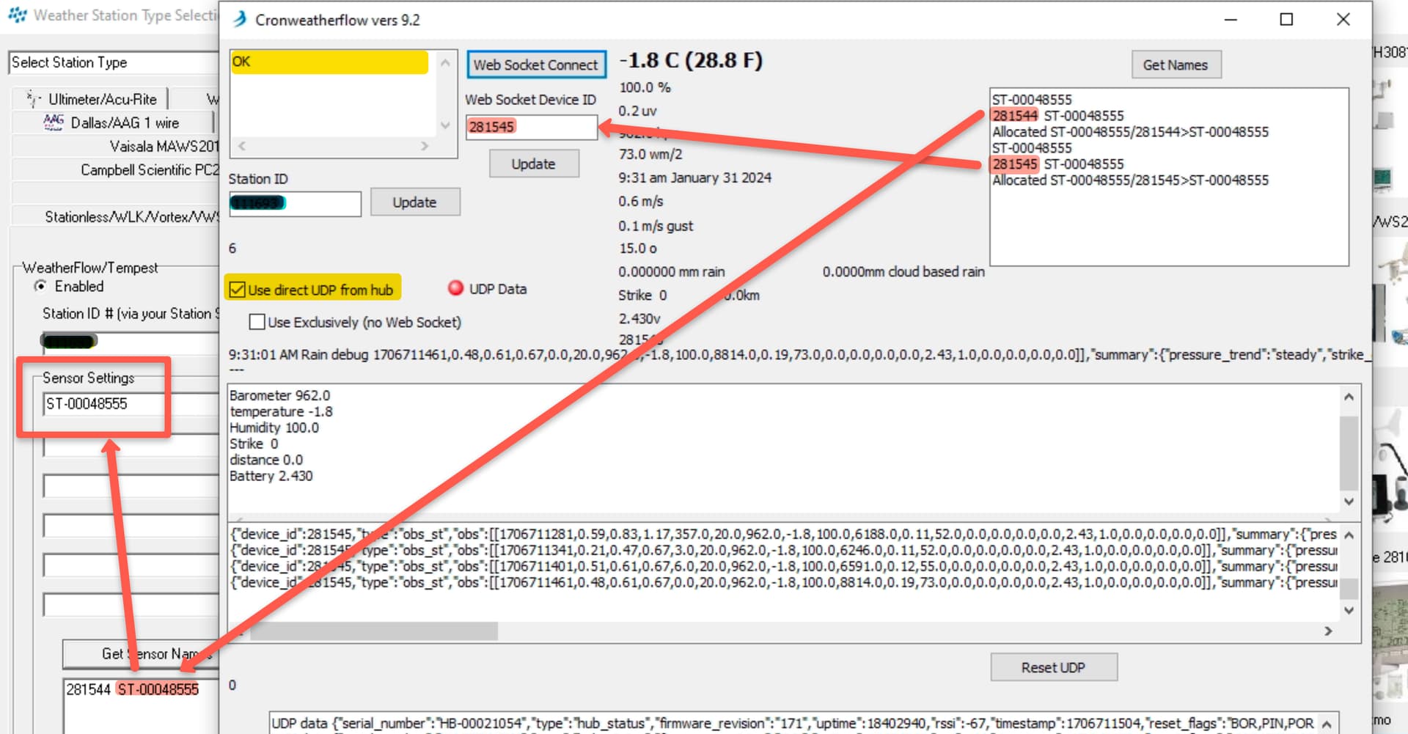Image resolution: width=1408 pixels, height=734 pixels.
Task: Click the red UDP Data indicator light
Action: tap(455, 288)
